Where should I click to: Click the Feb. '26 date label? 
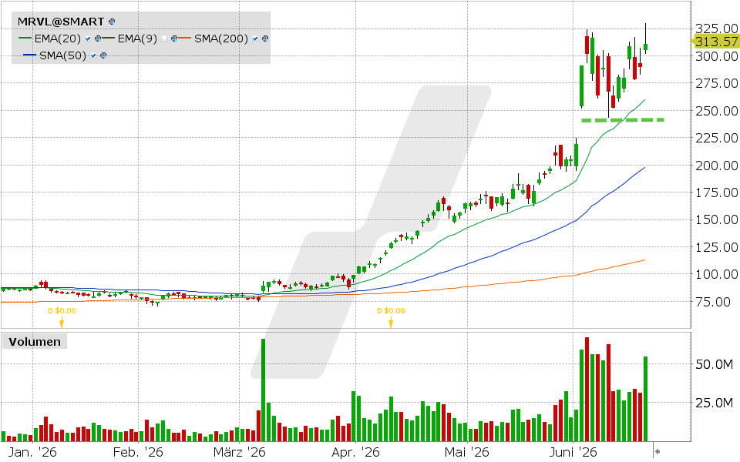[x=138, y=453]
